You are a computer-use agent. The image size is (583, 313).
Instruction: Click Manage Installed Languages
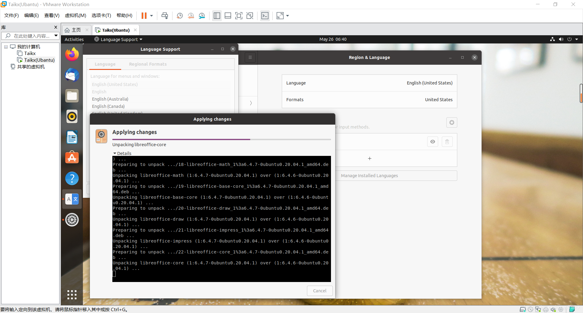click(x=396, y=176)
